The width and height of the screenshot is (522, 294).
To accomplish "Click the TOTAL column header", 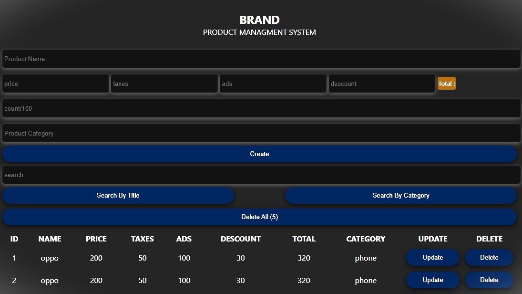I will coord(304,239).
